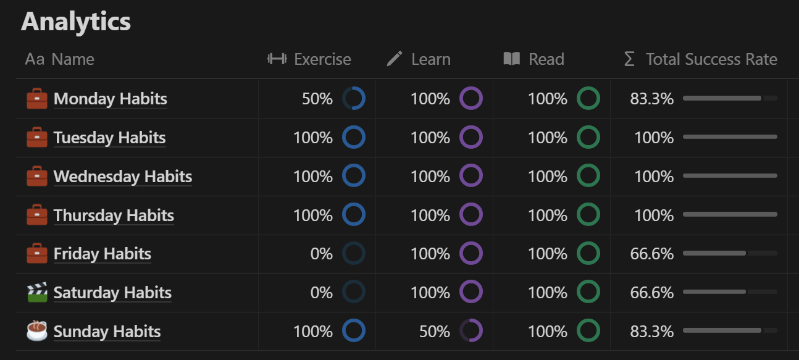Click the Monday 83.3% progress bar
This screenshot has height=360, width=799.
point(730,98)
